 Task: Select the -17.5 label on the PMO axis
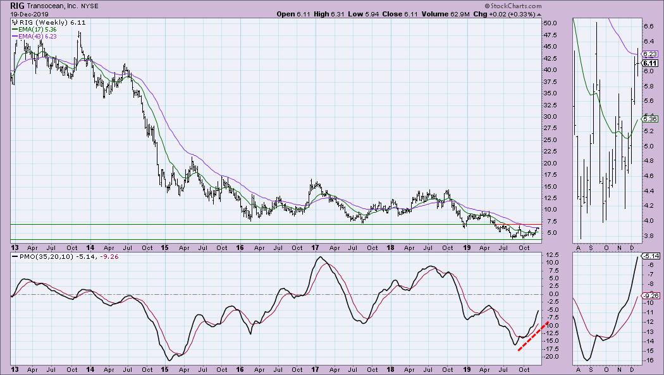(550, 348)
